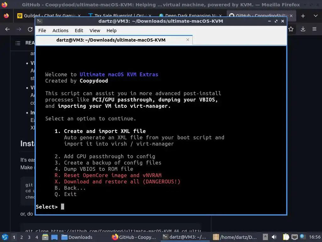Open the volume control tray icon

coord(274,237)
